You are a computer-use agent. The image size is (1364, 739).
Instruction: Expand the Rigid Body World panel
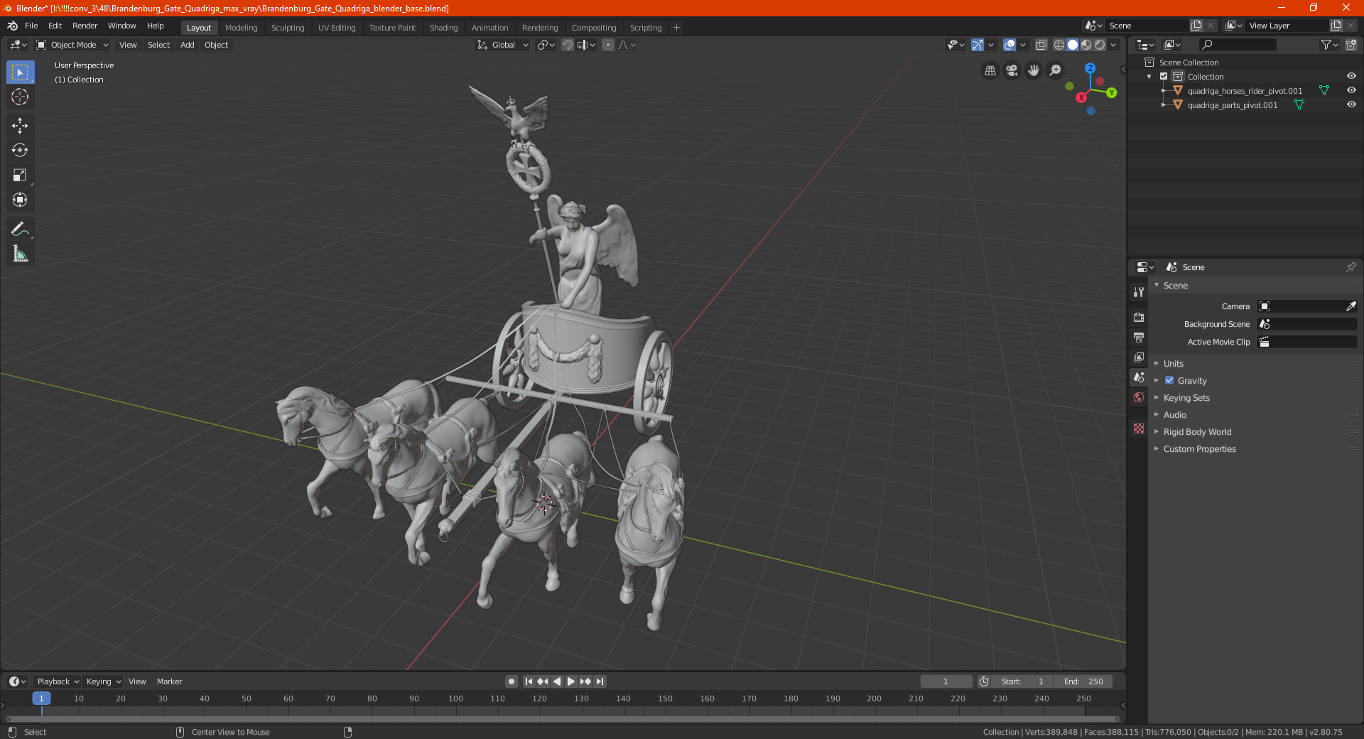pyautogui.click(x=1197, y=432)
